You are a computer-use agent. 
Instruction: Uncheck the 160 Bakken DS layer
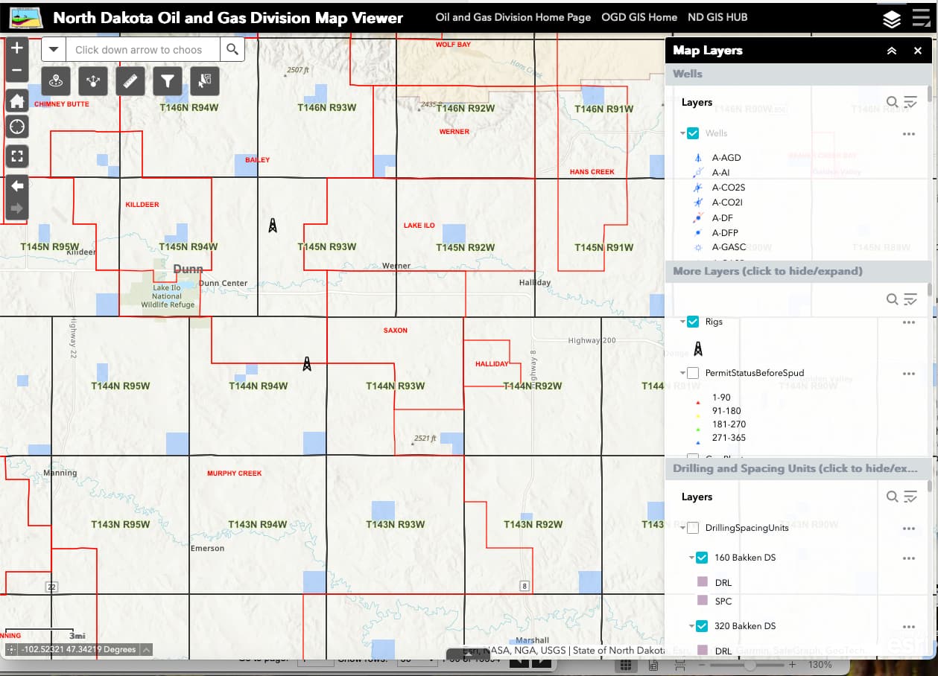[x=702, y=558]
